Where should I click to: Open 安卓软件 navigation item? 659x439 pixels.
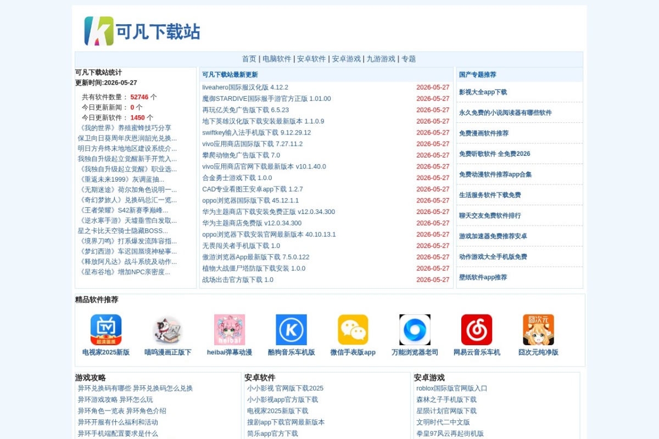[x=311, y=59]
